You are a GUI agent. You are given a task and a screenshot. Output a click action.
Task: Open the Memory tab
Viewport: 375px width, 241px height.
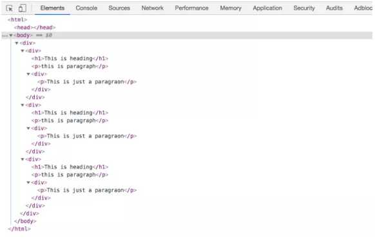pos(231,8)
